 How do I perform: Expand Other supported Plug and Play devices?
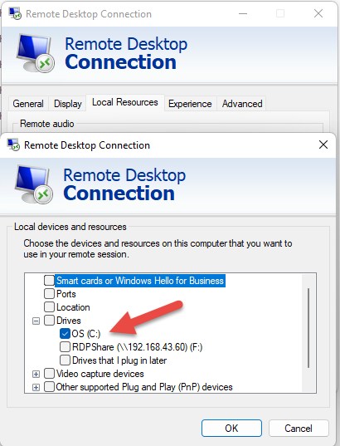pyautogui.click(x=36, y=387)
